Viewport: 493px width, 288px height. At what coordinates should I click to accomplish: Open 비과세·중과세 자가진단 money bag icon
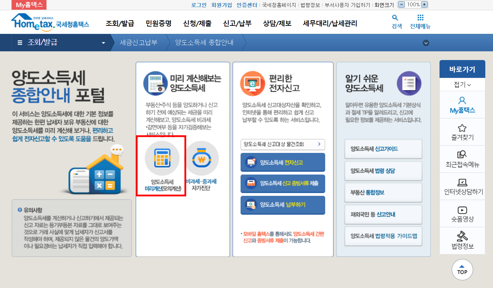tap(202, 158)
